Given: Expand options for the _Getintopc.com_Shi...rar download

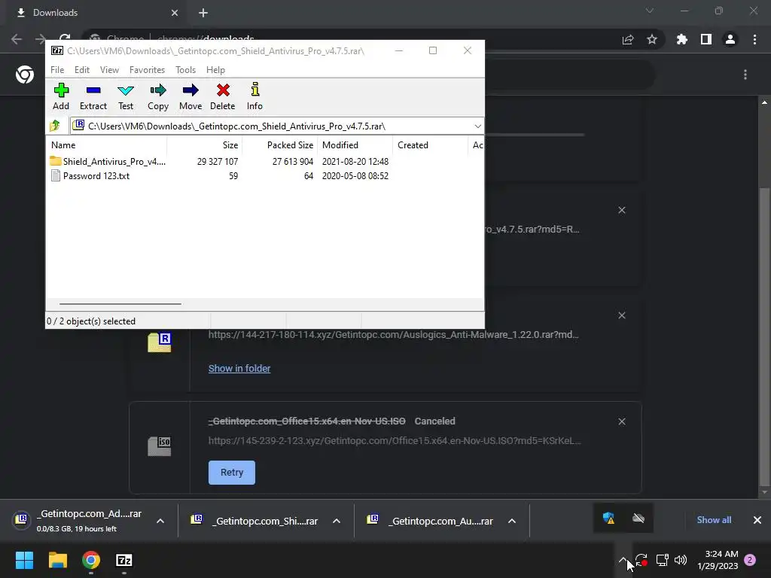Looking at the screenshot, I should coord(337,521).
